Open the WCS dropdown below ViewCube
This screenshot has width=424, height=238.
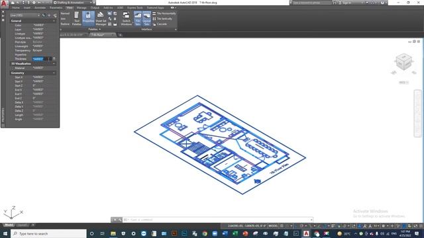pyautogui.click(x=403, y=82)
